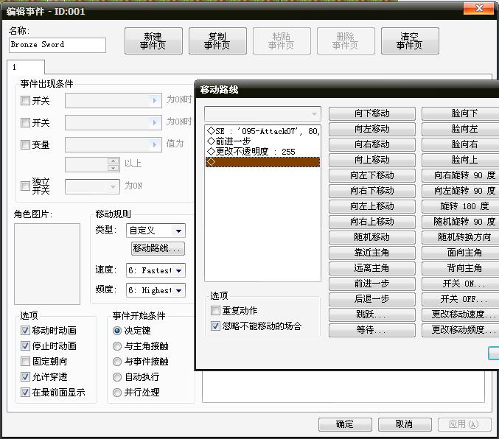
Task: Uncheck 停止时动画 option
Action: coord(25,345)
